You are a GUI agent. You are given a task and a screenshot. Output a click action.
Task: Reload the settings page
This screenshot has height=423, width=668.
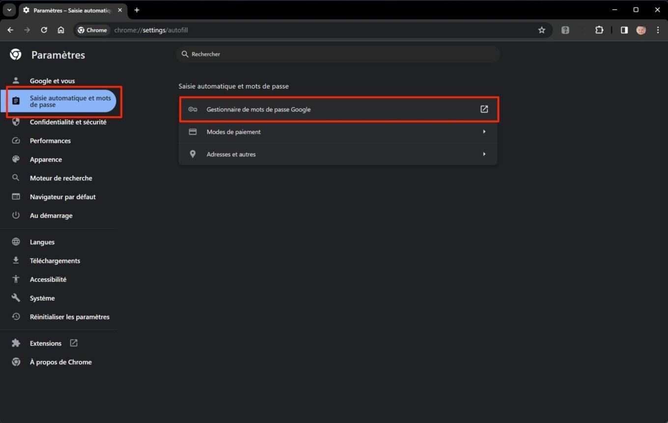tap(44, 30)
